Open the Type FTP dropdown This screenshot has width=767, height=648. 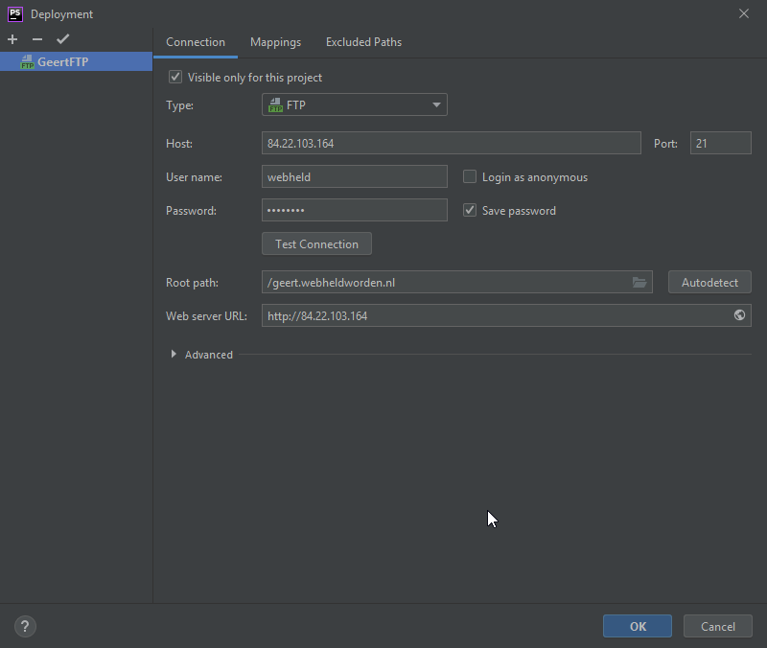click(x=354, y=105)
